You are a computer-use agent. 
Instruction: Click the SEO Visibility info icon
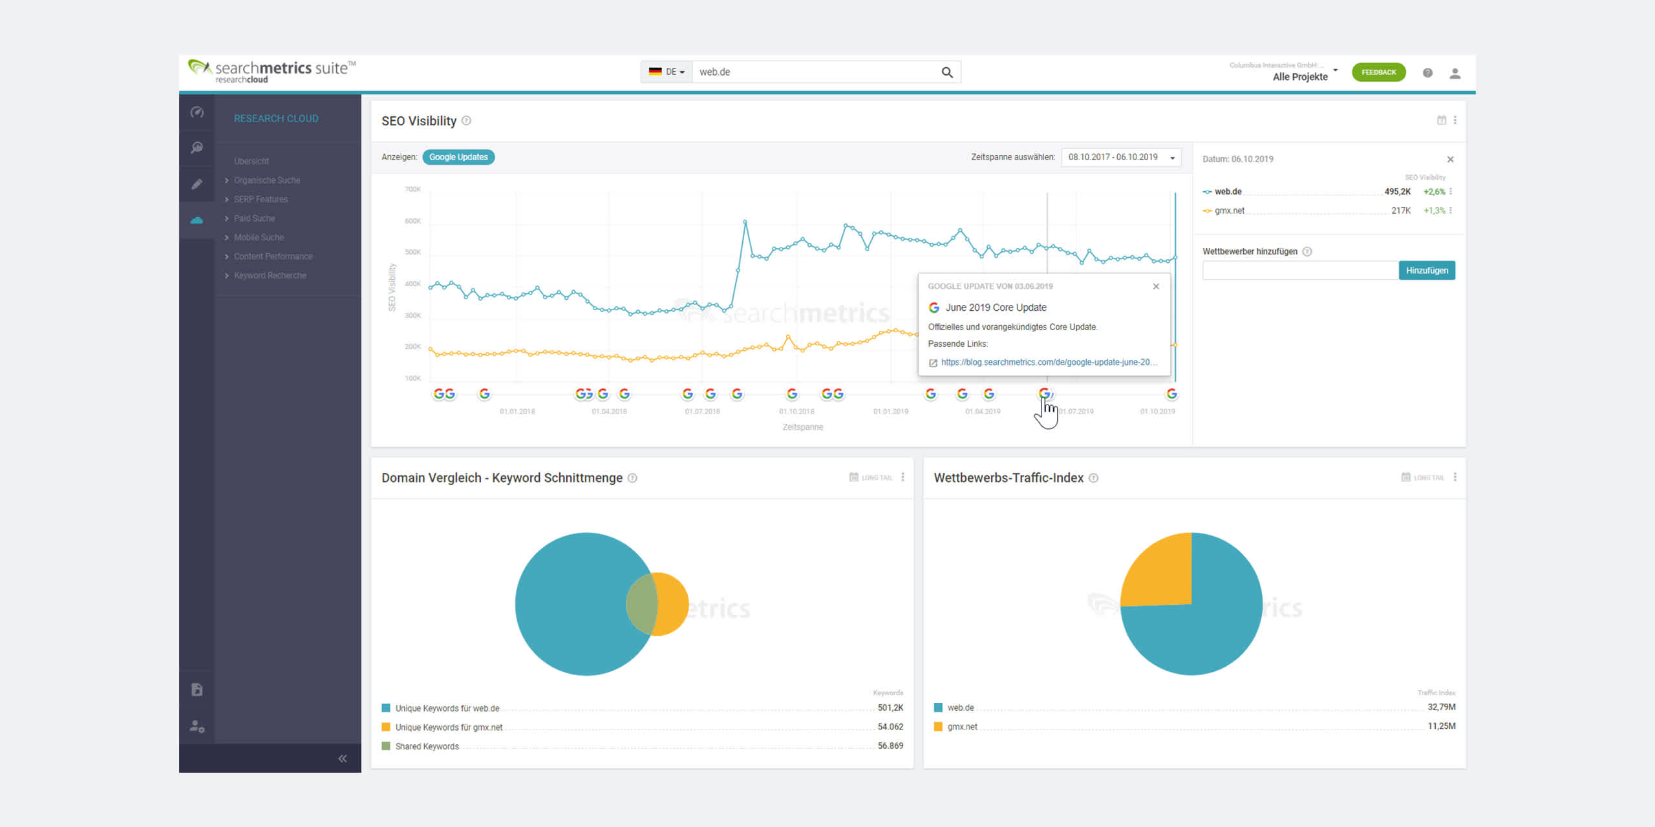466,121
